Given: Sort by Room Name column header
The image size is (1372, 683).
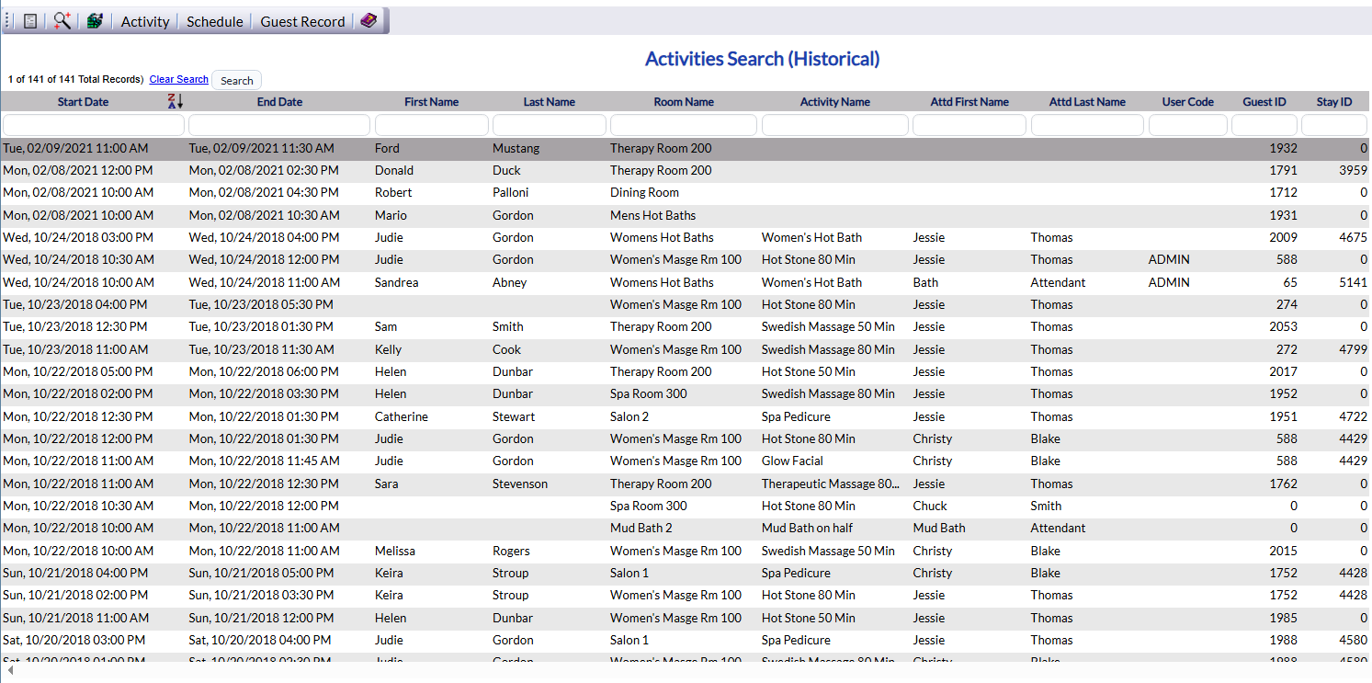Looking at the screenshot, I should [x=684, y=102].
